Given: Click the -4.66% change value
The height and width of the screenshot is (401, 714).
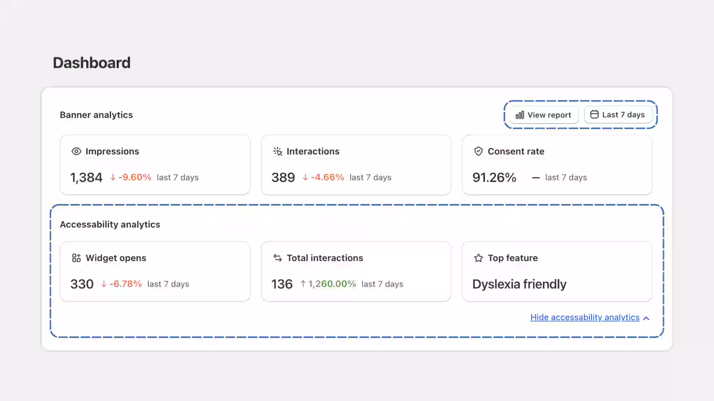Looking at the screenshot, I should (327, 177).
